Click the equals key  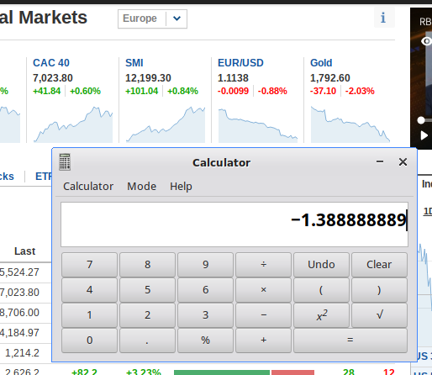(x=350, y=341)
